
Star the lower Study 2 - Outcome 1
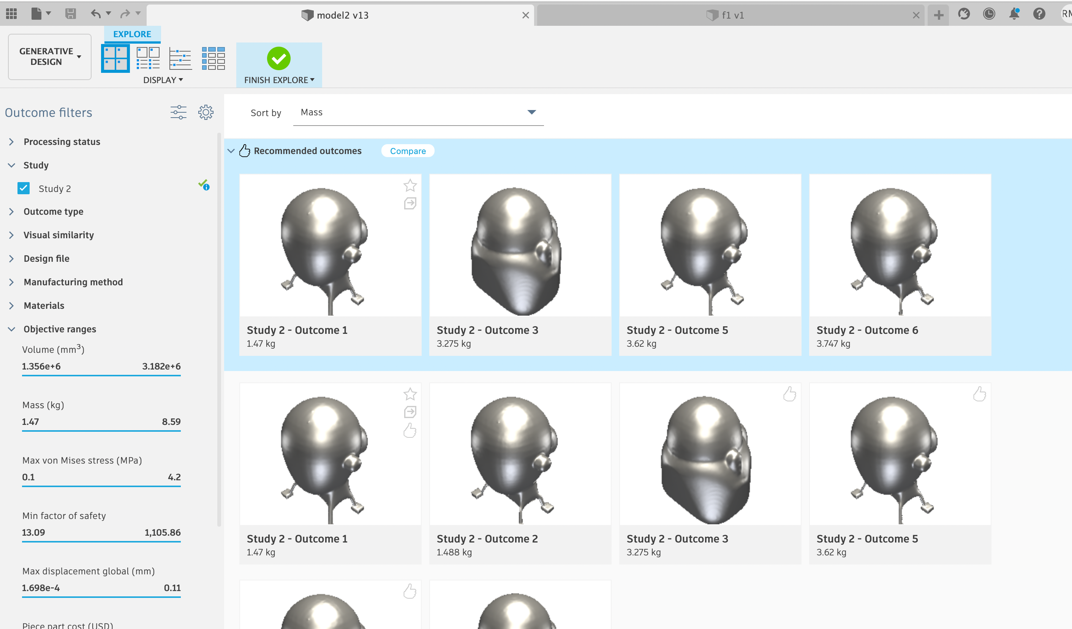(410, 394)
